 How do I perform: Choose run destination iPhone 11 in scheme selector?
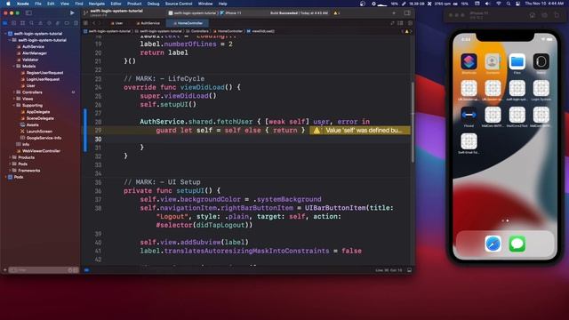coord(231,13)
